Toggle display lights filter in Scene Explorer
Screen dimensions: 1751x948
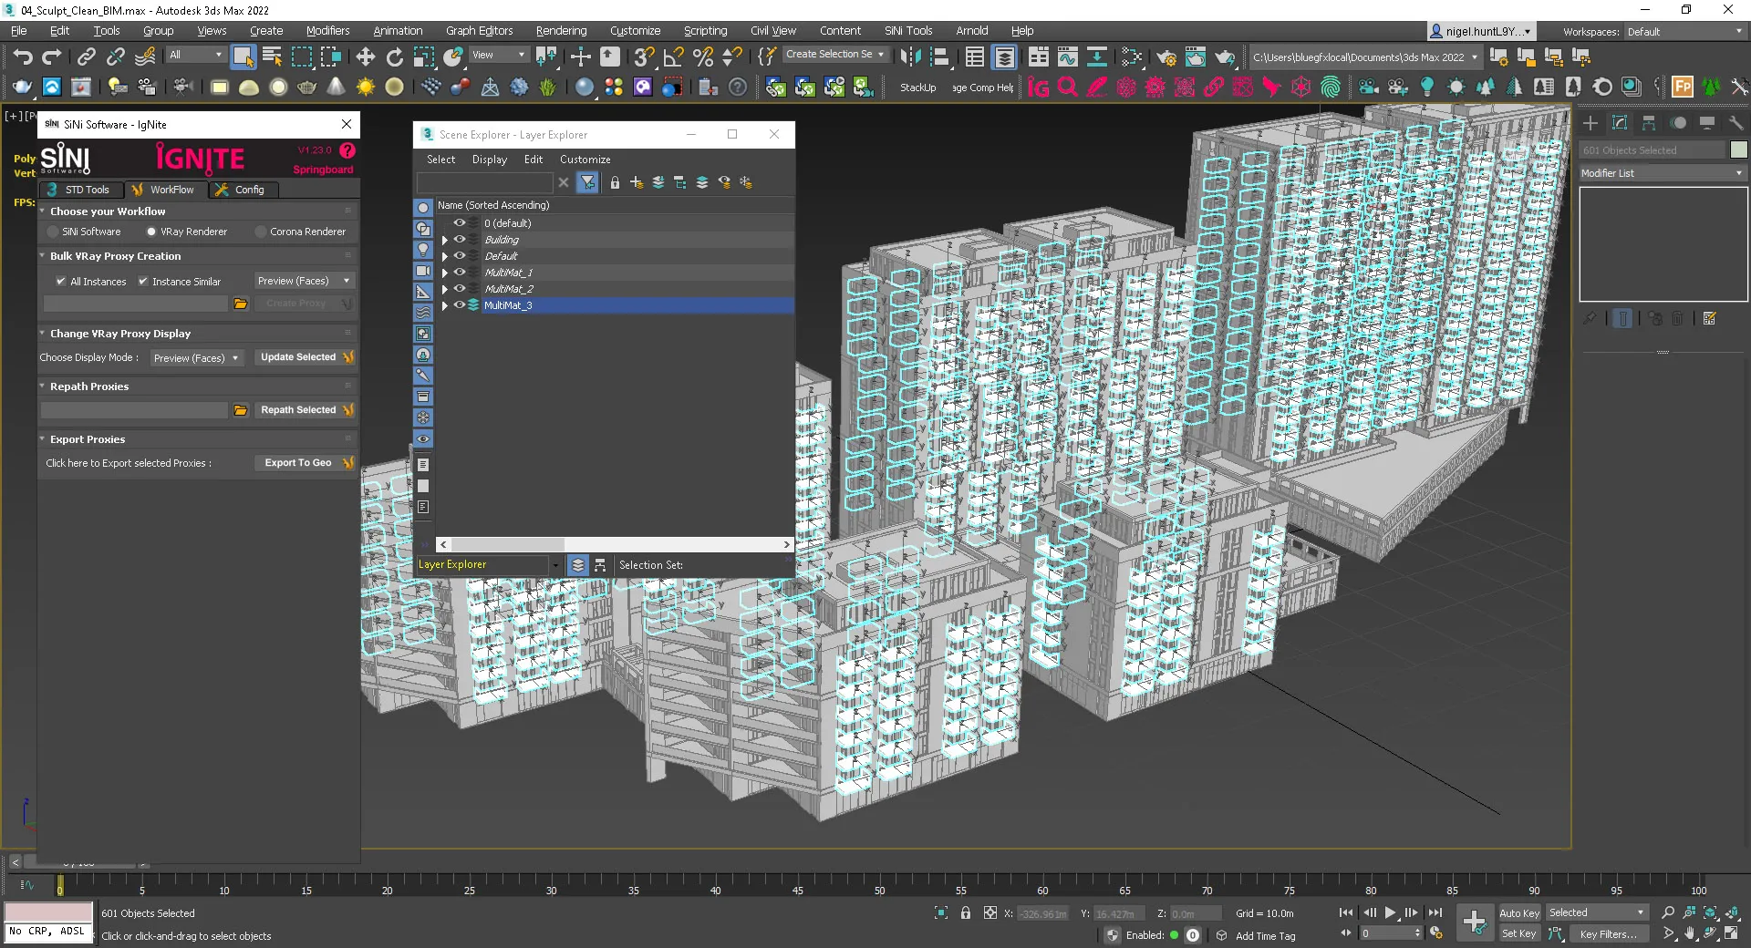tap(423, 250)
